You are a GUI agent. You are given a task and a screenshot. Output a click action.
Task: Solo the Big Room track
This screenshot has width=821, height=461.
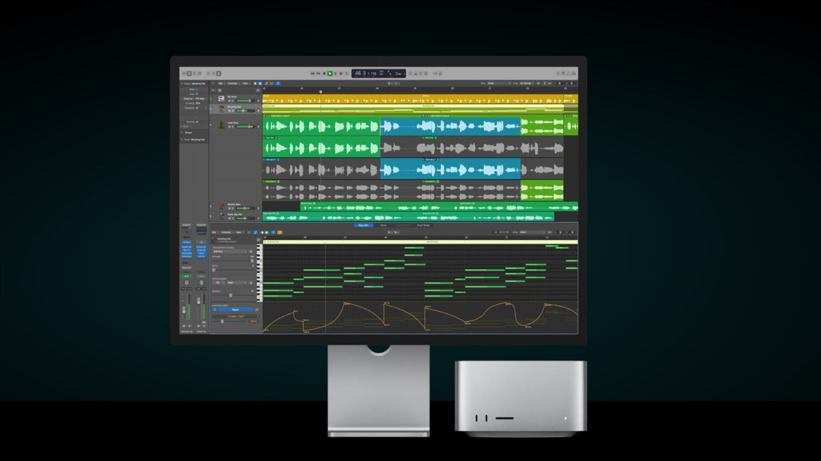pos(232,101)
